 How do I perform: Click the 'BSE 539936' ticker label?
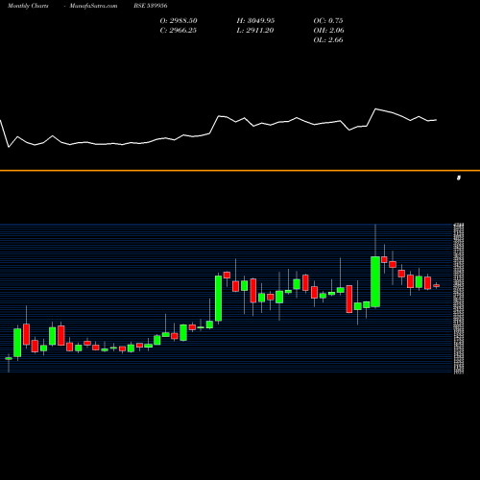pyautogui.click(x=151, y=6)
